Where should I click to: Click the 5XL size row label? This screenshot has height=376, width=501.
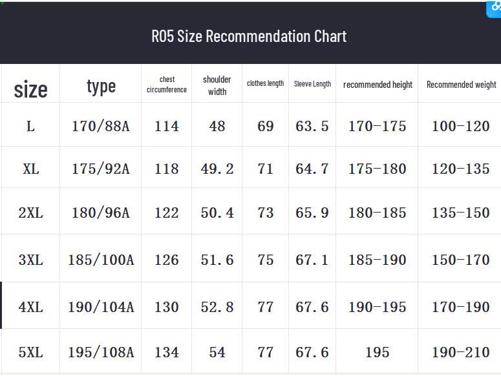pyautogui.click(x=30, y=352)
